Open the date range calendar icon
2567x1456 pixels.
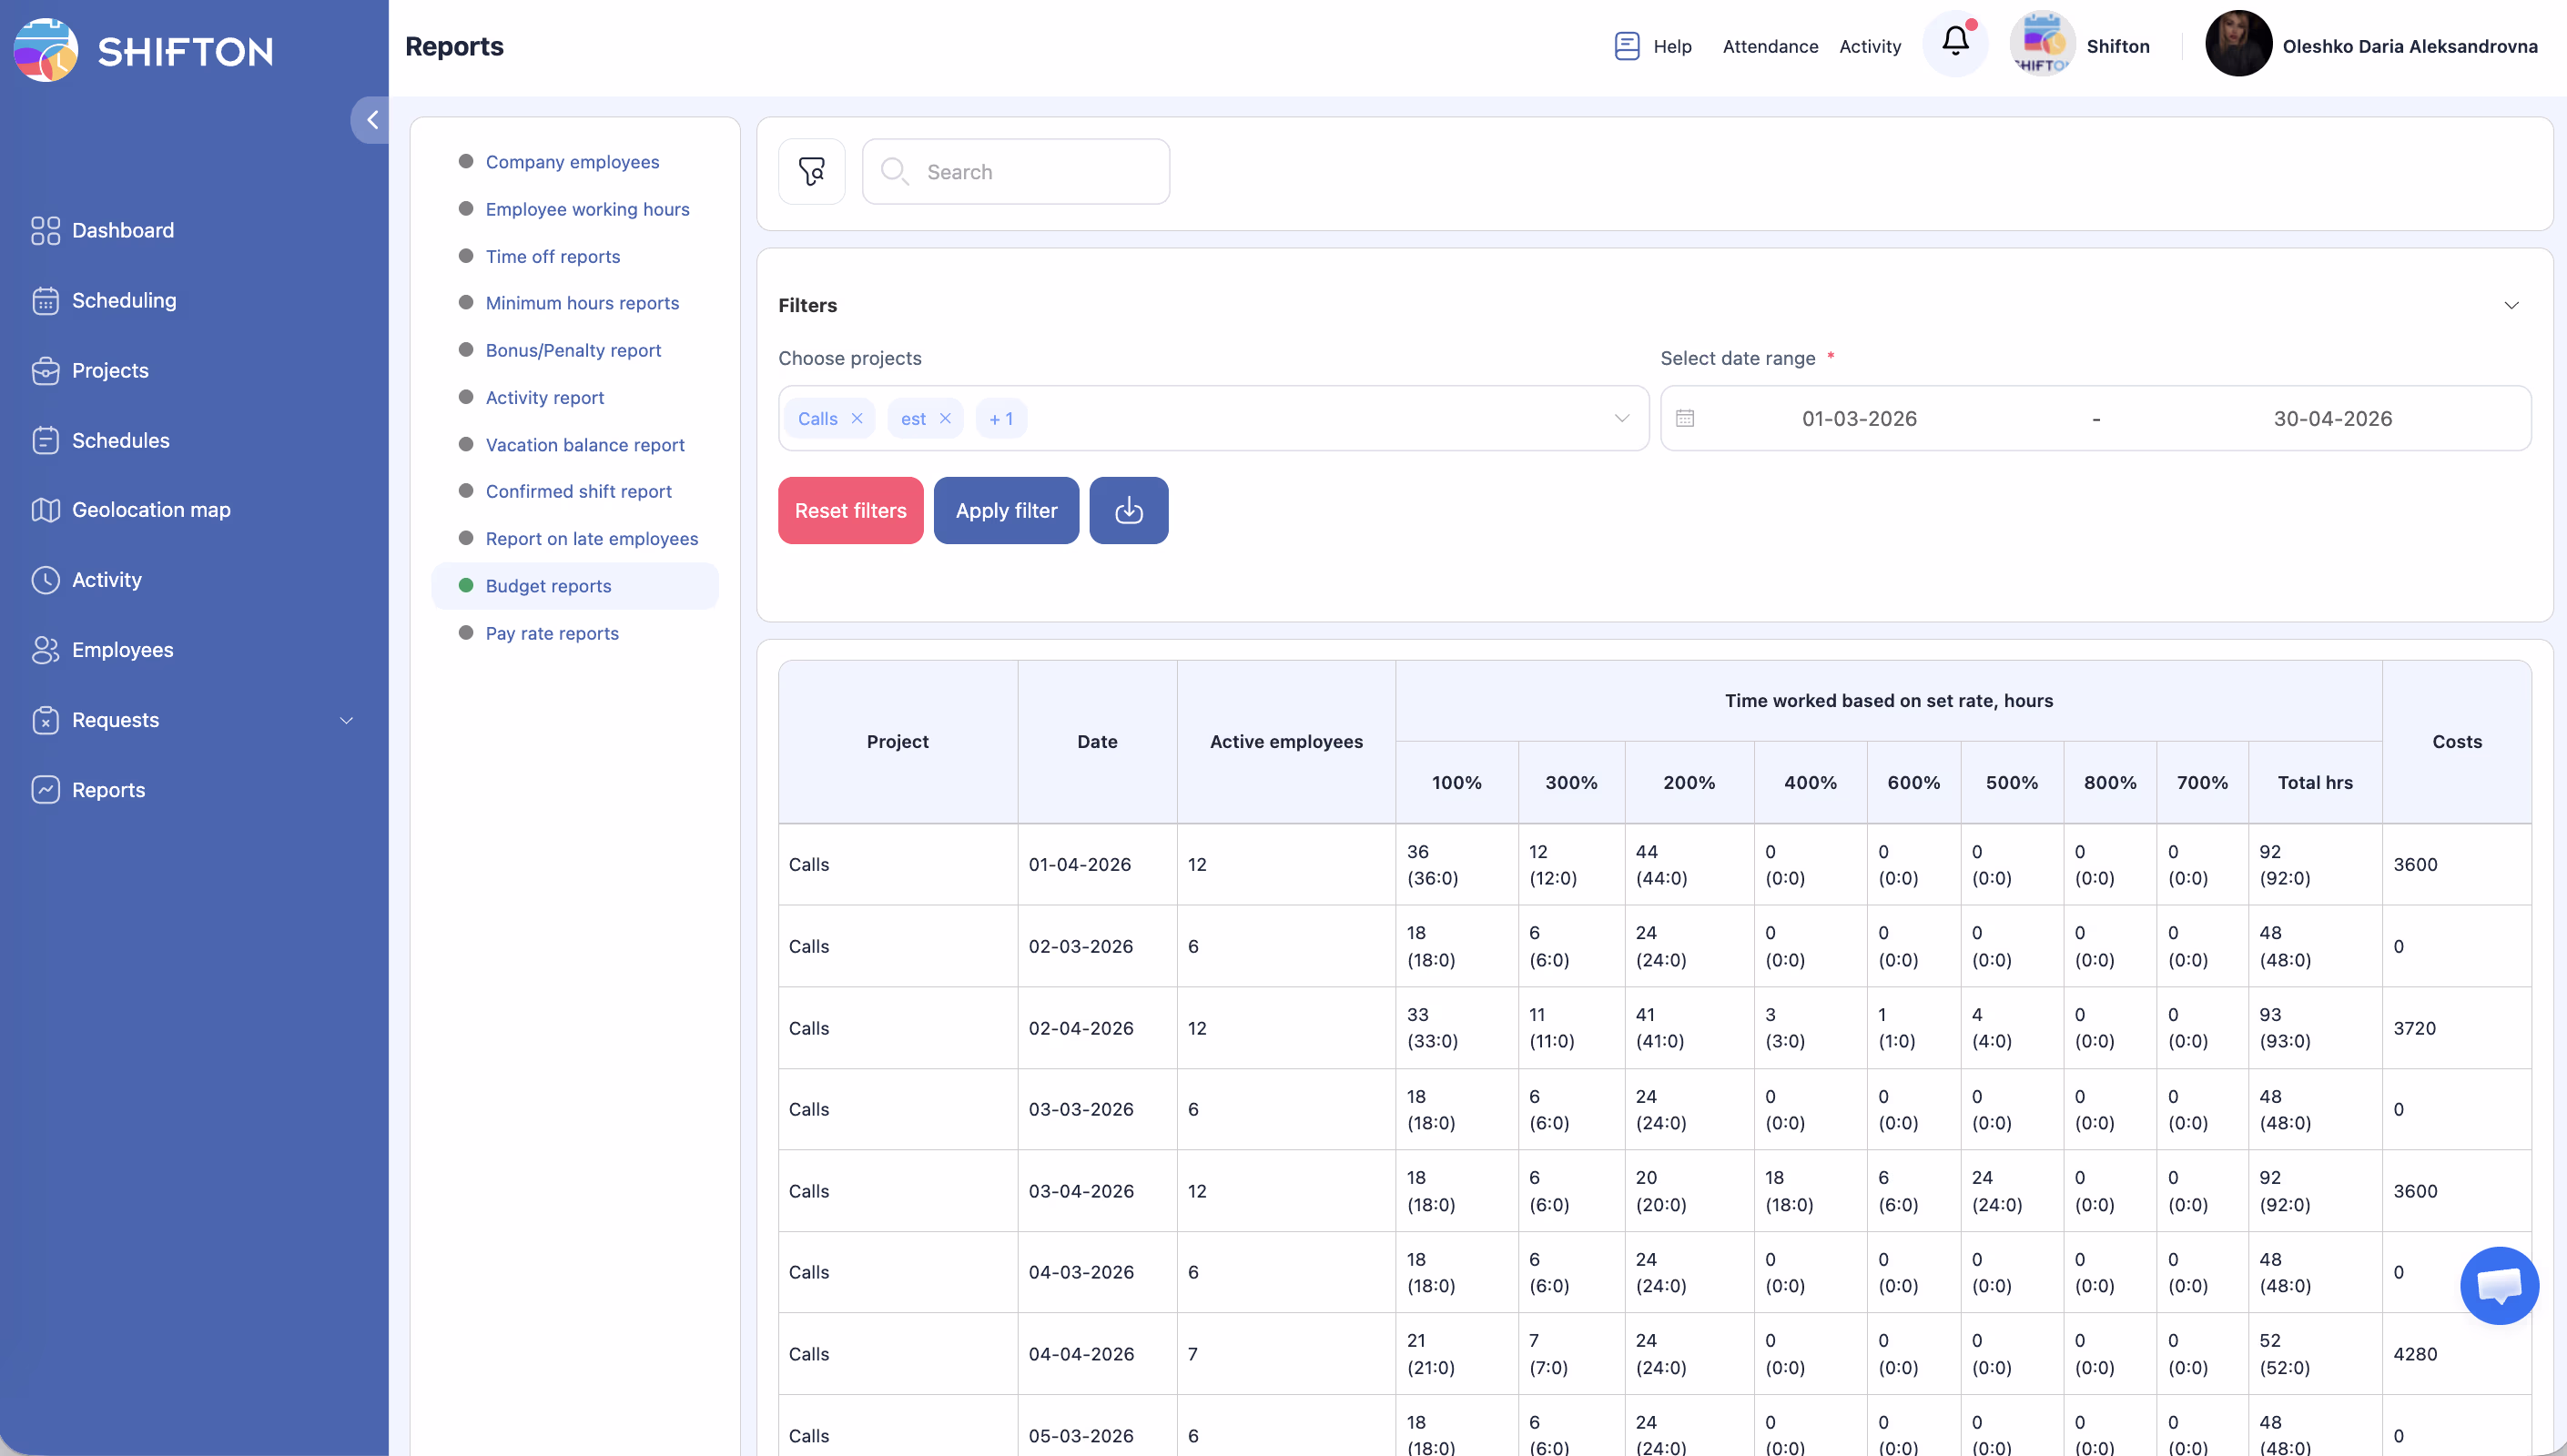pyautogui.click(x=1685, y=418)
